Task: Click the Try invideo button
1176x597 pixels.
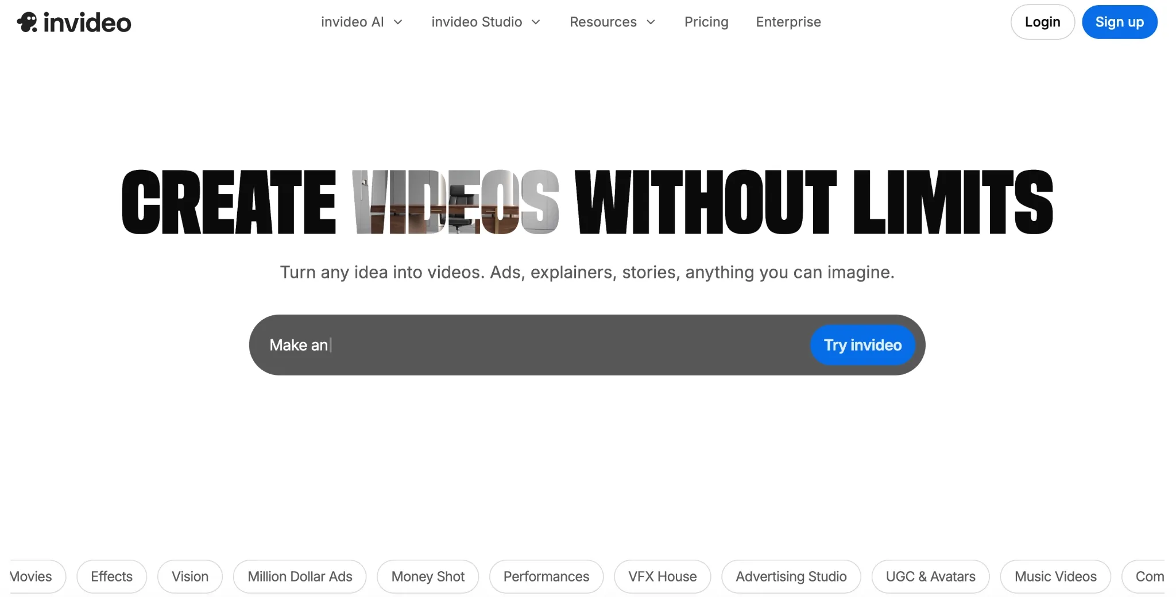Action: click(x=862, y=345)
